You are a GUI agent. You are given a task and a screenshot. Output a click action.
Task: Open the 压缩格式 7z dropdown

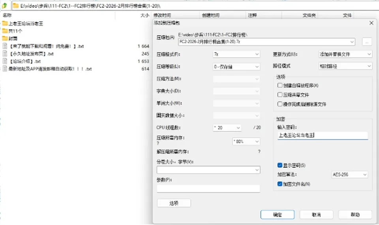click(x=236, y=54)
